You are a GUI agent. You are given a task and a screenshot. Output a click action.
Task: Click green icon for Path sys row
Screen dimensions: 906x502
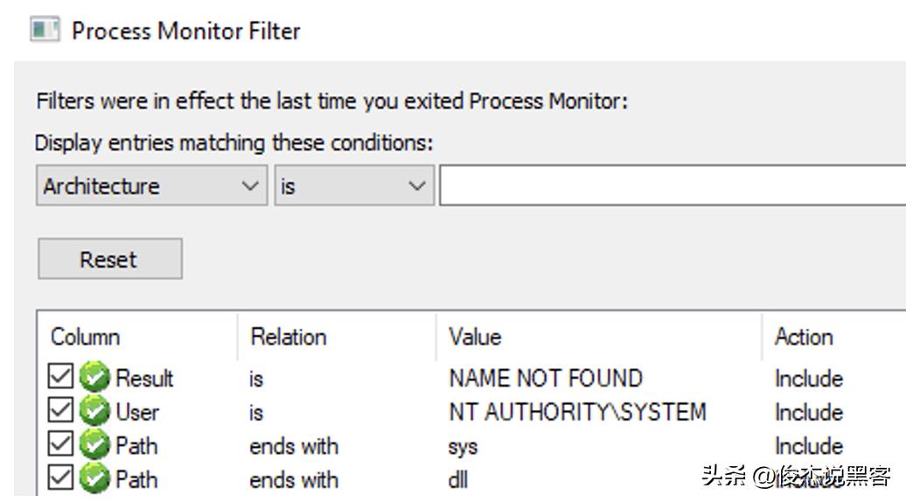point(94,445)
